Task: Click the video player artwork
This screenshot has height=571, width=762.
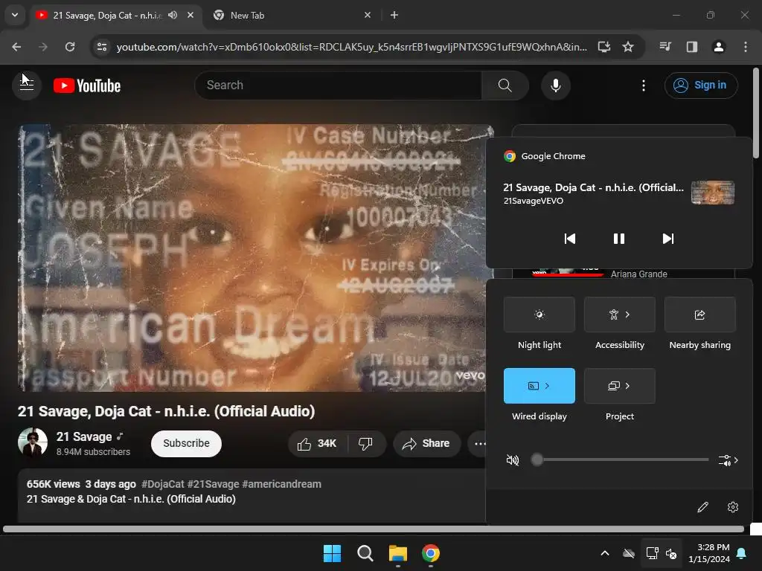Action: 256,258
